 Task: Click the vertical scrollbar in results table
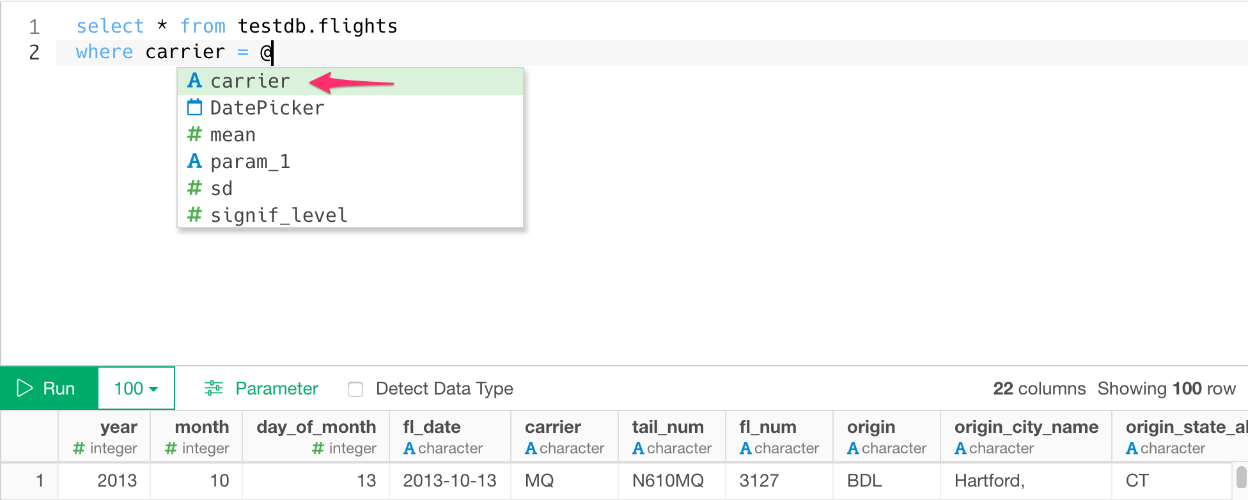[1241, 478]
